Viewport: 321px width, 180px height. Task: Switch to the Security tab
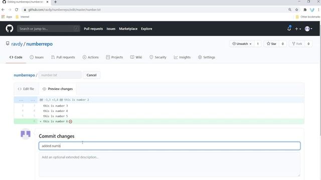pyautogui.click(x=158, y=57)
